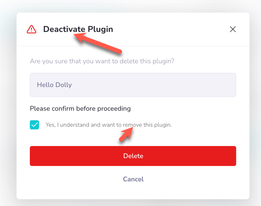Click 'Are you sure' question text
Screen dimensions: 261x206
102,61
